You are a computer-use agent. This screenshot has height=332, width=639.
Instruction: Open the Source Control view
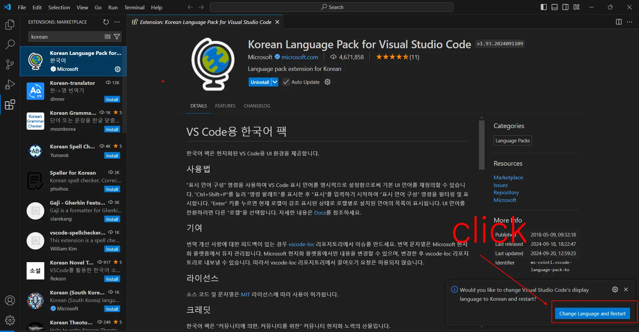(10, 65)
